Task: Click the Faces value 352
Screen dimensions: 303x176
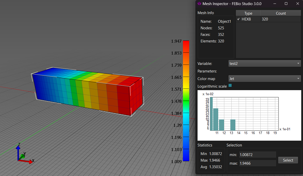Action: (x=221, y=35)
